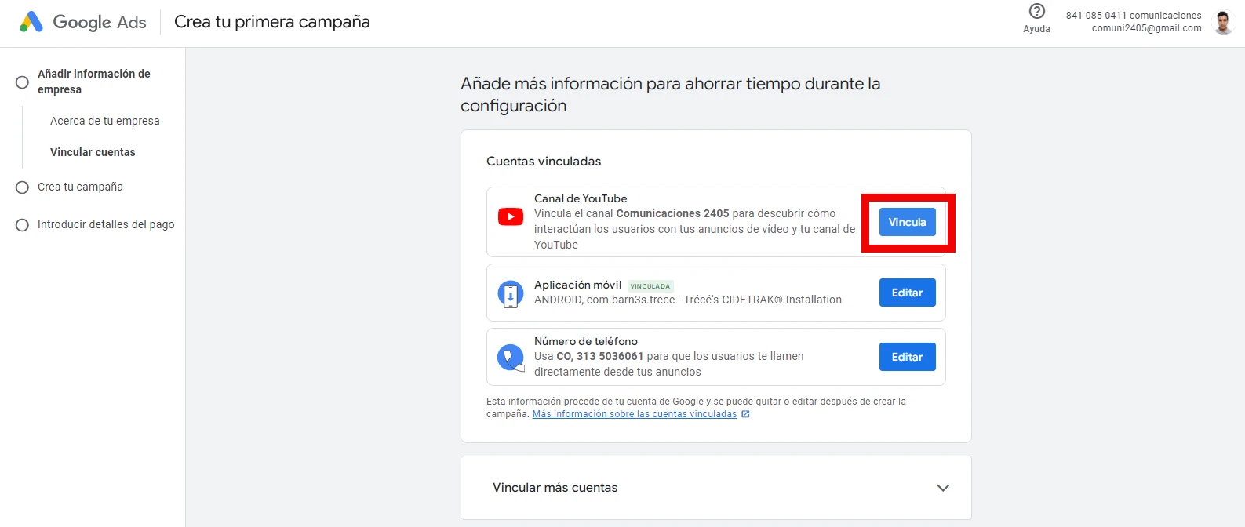This screenshot has width=1245, height=527.
Task: Click Editar for Número de teléfono
Action: pyautogui.click(x=907, y=357)
